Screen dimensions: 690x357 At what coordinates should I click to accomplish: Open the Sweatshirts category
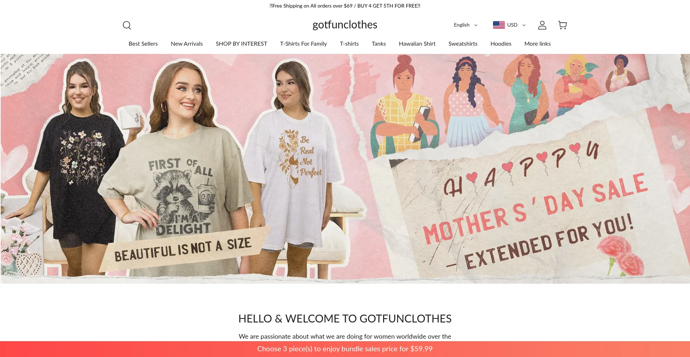463,44
